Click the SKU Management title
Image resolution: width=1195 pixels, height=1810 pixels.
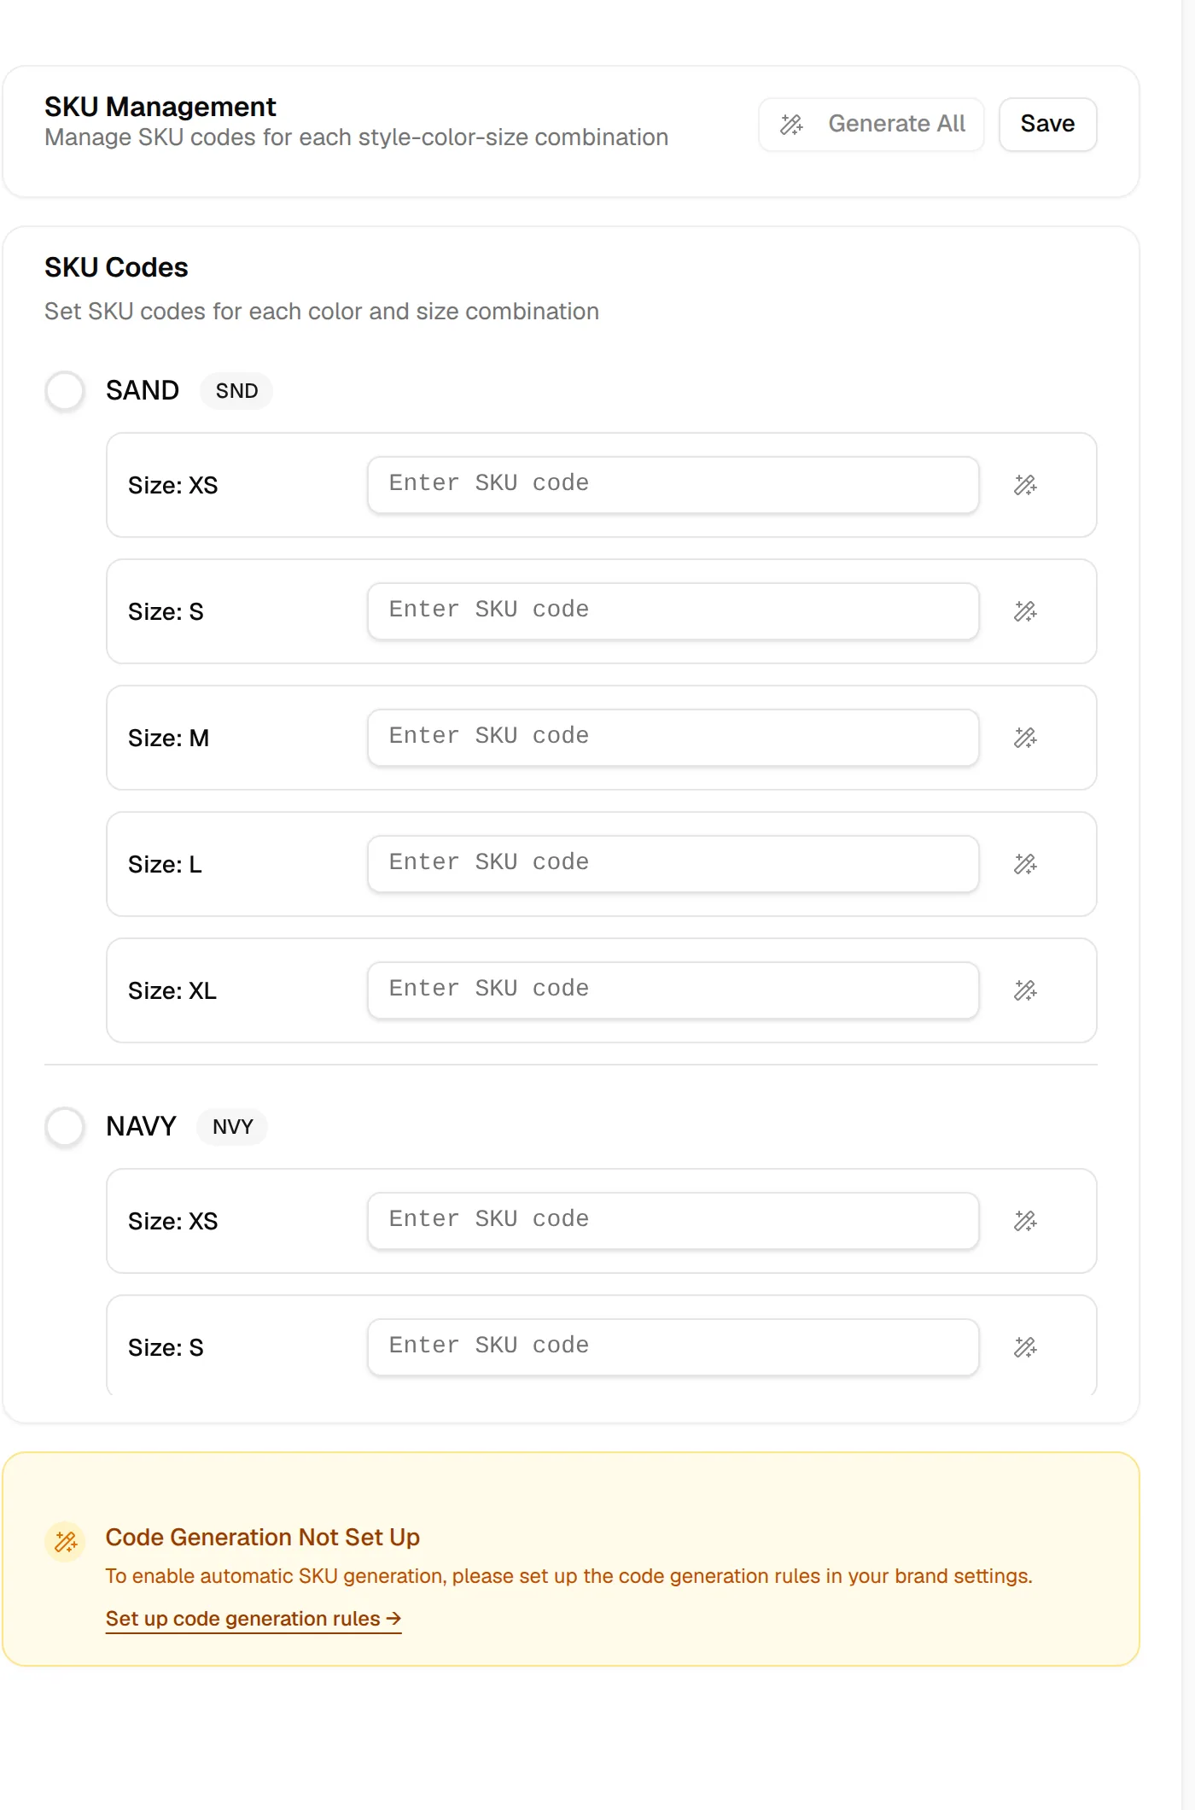click(x=160, y=107)
